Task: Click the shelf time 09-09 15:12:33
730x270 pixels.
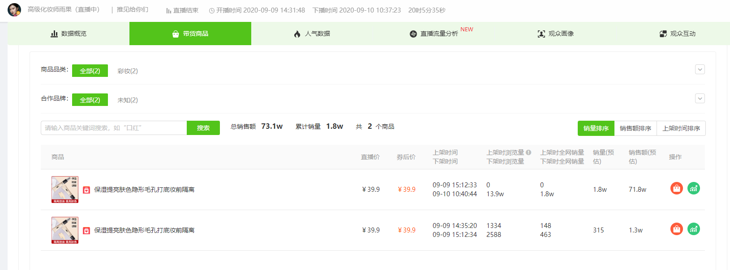Action: (455, 185)
